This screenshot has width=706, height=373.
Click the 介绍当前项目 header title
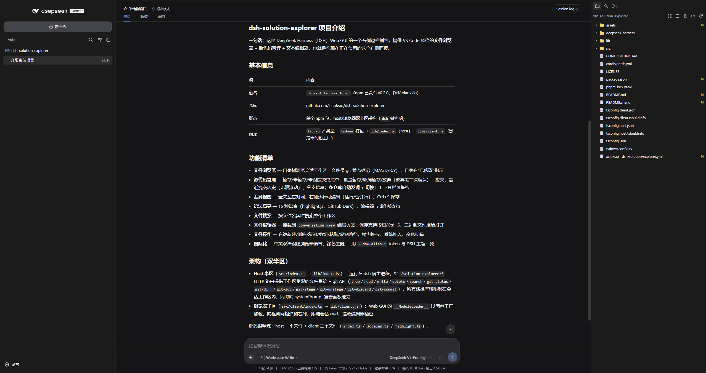pos(135,9)
